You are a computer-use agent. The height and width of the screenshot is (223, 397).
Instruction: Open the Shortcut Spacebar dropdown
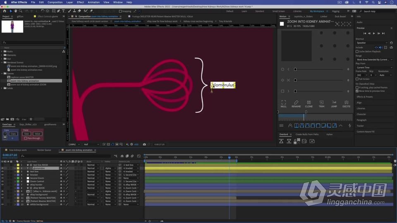372,43
